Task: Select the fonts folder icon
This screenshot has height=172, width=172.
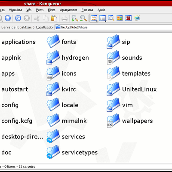Action: coord(53,41)
